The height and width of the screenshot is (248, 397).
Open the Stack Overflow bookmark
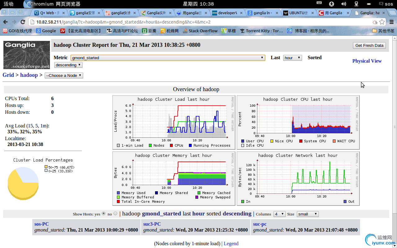(200, 31)
